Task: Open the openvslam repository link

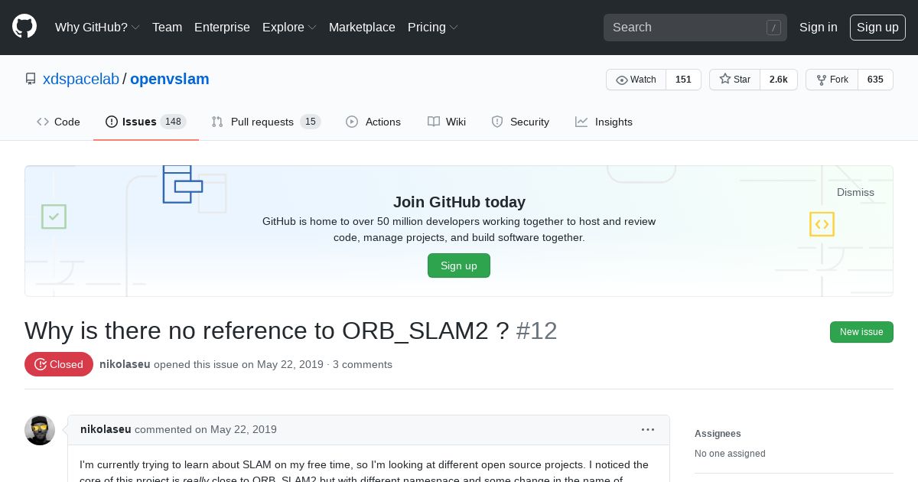Action: 170,79
